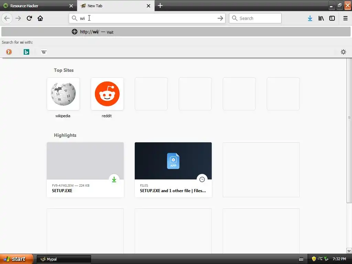
Task: Search wi with Wikipedia icon
Action: pos(44,52)
